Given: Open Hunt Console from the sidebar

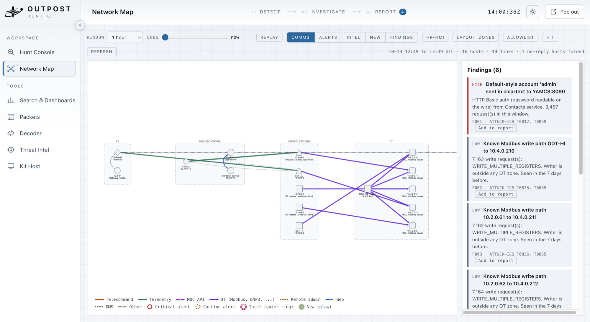Looking at the screenshot, I should tap(39, 52).
